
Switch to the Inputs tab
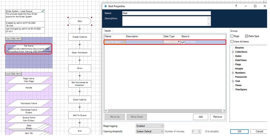[108, 31]
